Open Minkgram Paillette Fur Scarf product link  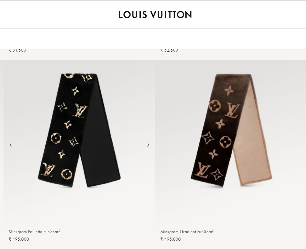pyautogui.click(x=34, y=231)
